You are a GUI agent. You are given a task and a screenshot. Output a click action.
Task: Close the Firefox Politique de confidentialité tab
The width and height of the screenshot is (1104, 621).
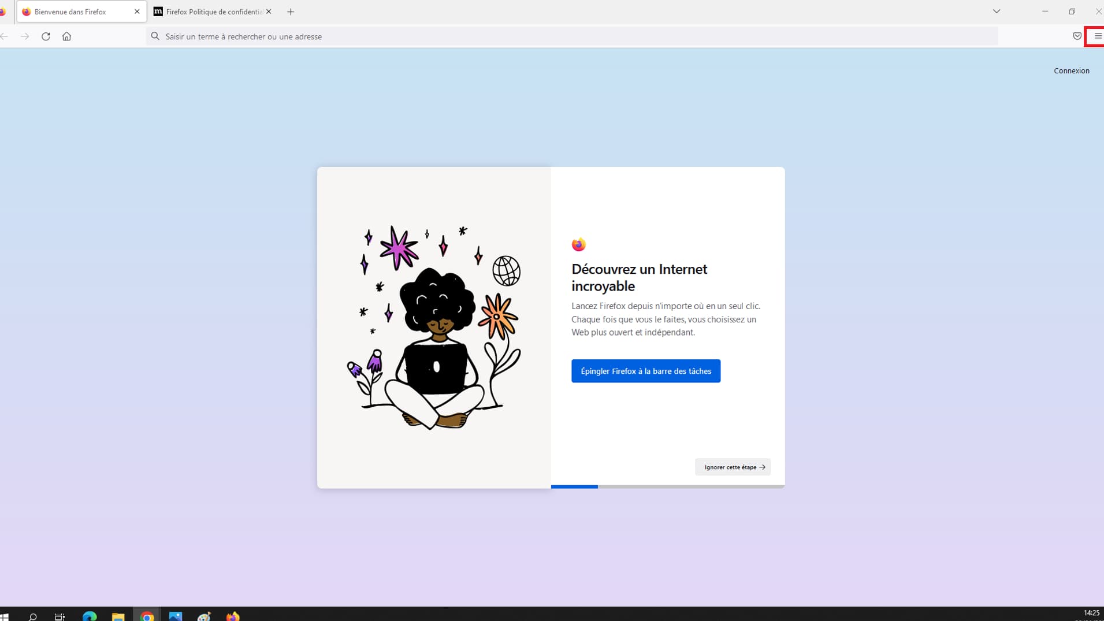269,12
